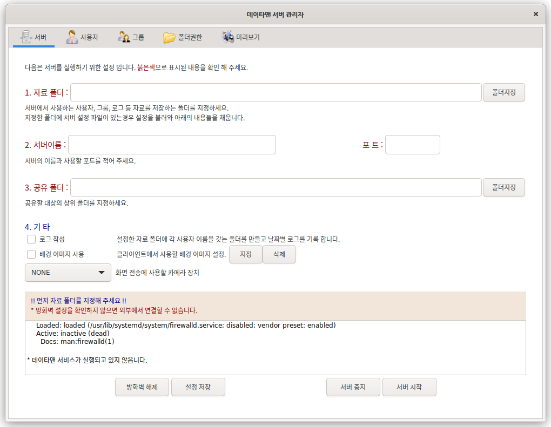Click the '!! 먼저 자료 폴더를 지정해 주세요 !!' warning
The image size is (551, 427).
tap(78, 301)
